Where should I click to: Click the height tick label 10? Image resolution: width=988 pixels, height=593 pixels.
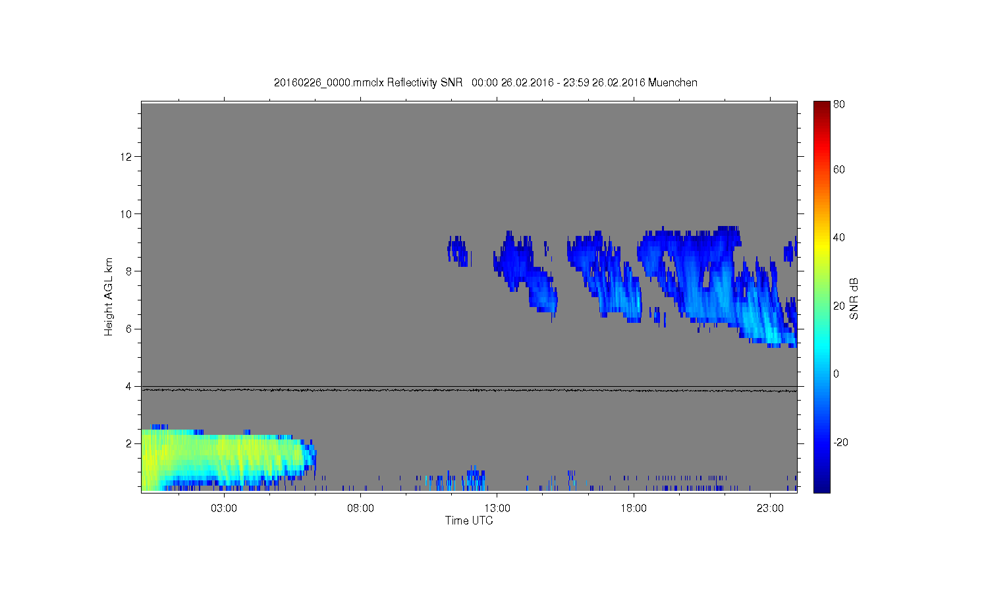coord(127,214)
